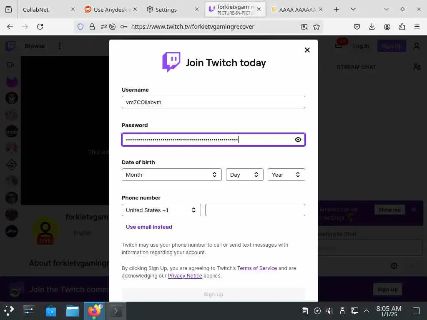Toggle picture-in-picture from the address bar

coord(304,27)
